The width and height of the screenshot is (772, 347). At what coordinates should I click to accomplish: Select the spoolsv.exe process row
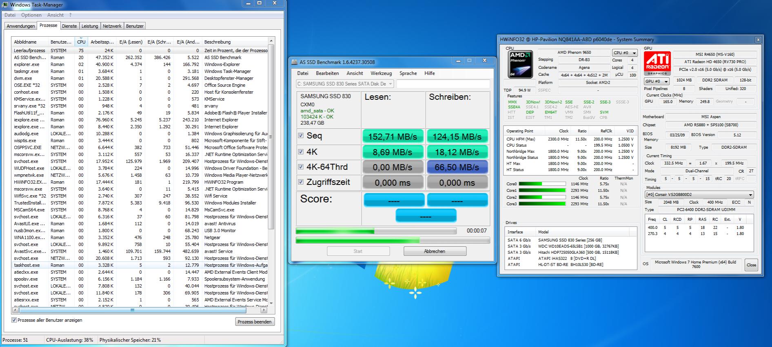[x=140, y=279]
